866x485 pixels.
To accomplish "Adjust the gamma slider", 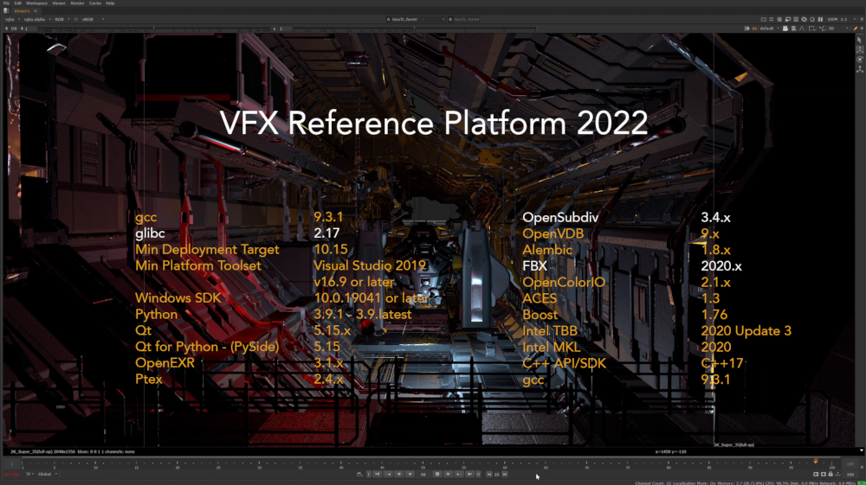I will (x=414, y=29).
